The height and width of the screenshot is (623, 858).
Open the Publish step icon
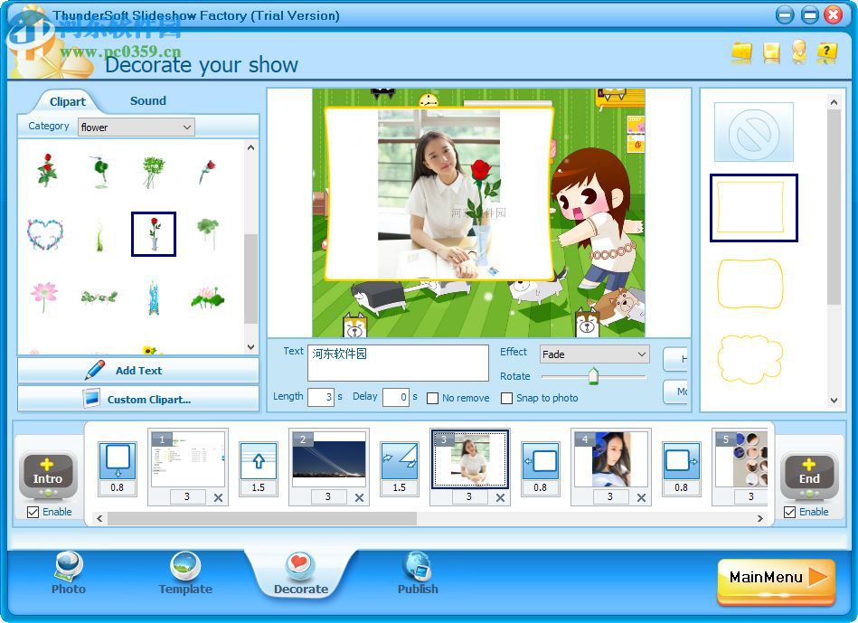click(417, 569)
